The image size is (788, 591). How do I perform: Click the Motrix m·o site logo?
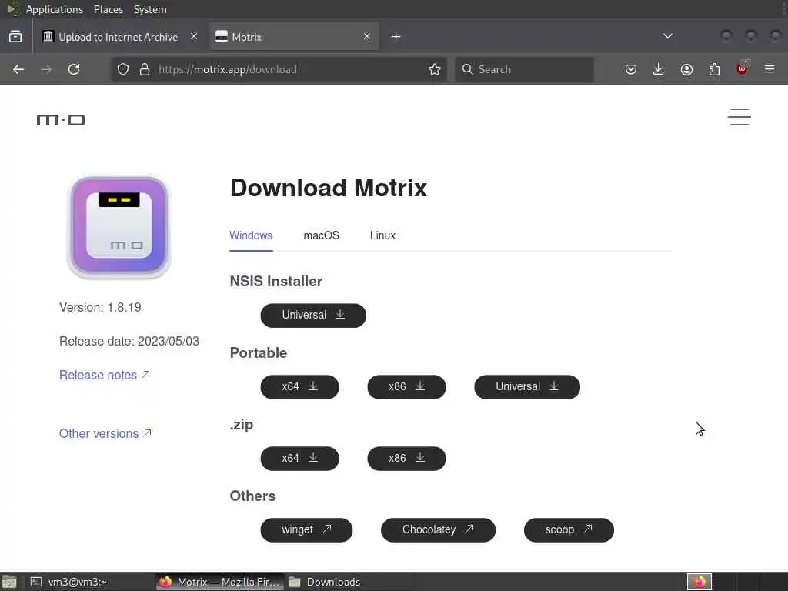point(61,119)
